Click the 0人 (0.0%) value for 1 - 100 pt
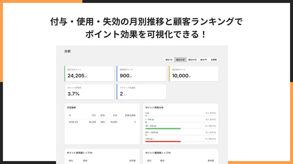293x164 pixels. pyautogui.click(x=211, y=120)
